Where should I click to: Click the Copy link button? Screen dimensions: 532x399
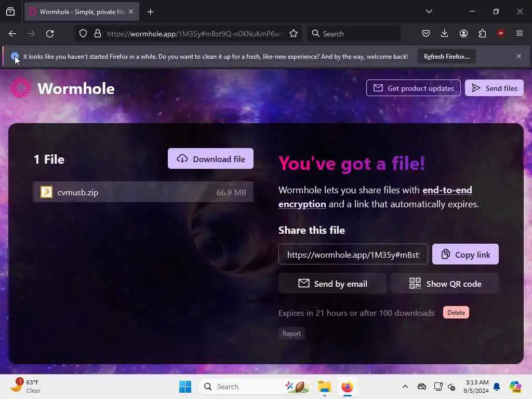click(x=465, y=255)
